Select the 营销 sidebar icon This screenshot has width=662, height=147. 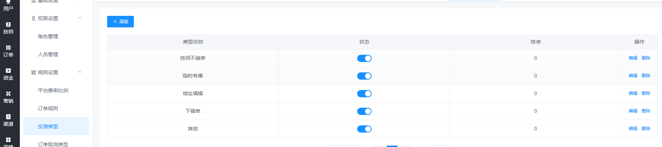pyautogui.click(x=8, y=98)
